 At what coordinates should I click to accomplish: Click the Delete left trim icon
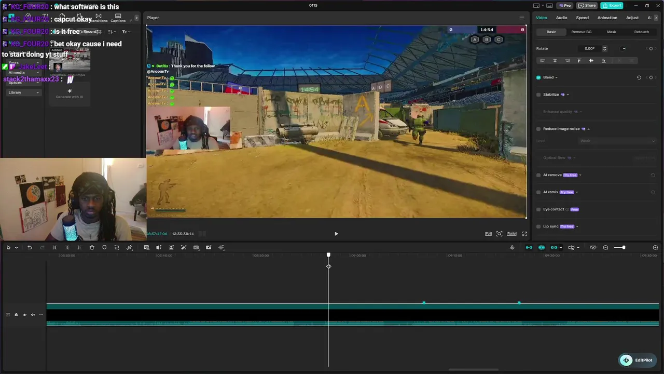point(67,248)
